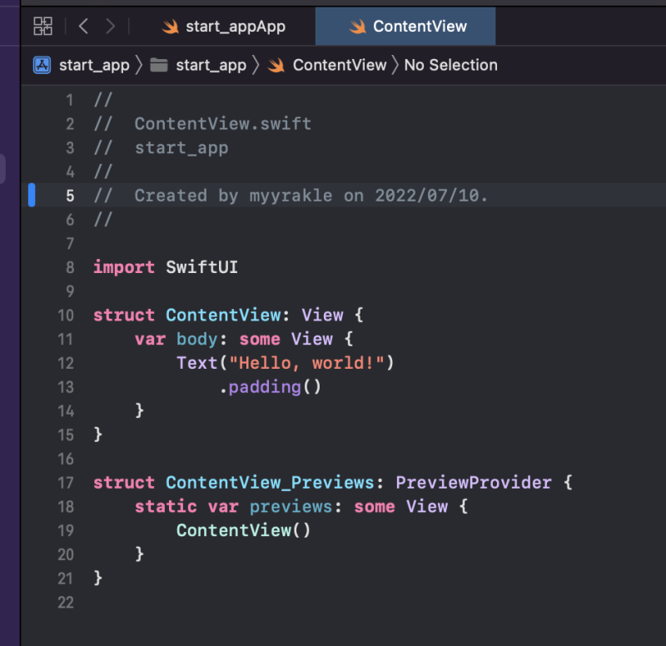Go forward to the next file
Image resolution: width=666 pixels, height=646 pixels.
coord(110,27)
